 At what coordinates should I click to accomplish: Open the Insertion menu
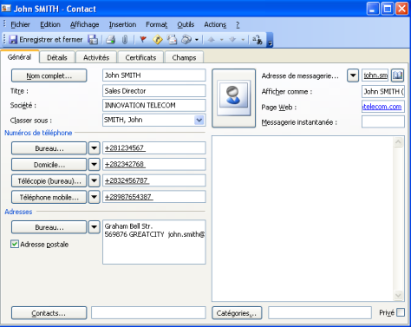(122, 24)
